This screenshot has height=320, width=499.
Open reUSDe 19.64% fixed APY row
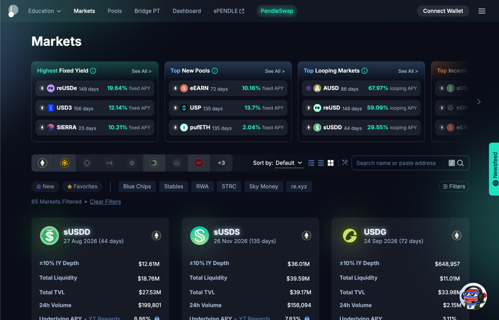tap(95, 88)
